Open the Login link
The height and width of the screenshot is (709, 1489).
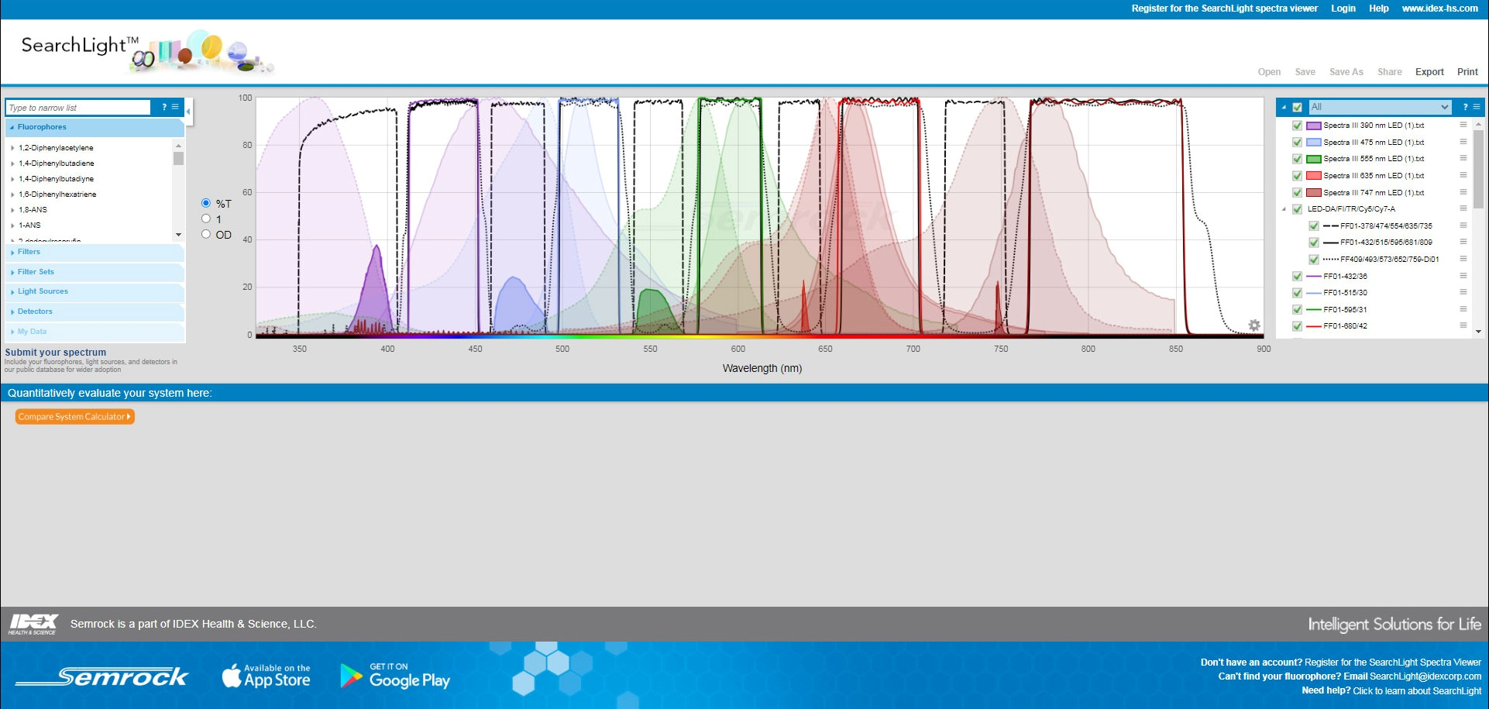click(1343, 9)
